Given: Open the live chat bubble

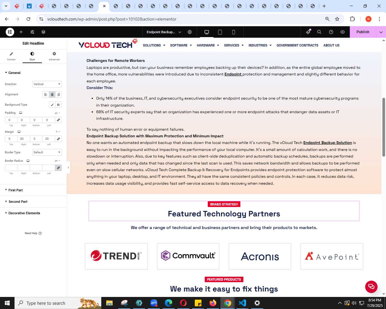Looking at the screenshot, I should coord(371,287).
